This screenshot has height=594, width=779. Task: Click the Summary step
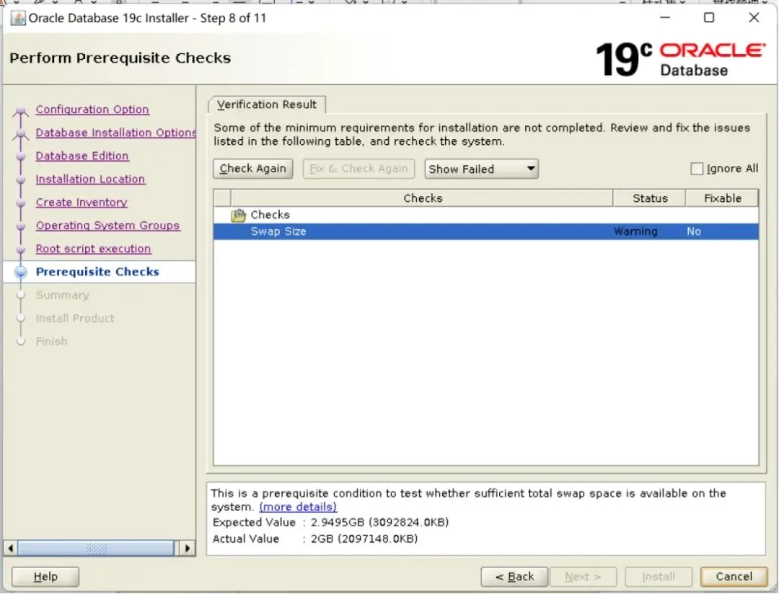click(x=62, y=296)
